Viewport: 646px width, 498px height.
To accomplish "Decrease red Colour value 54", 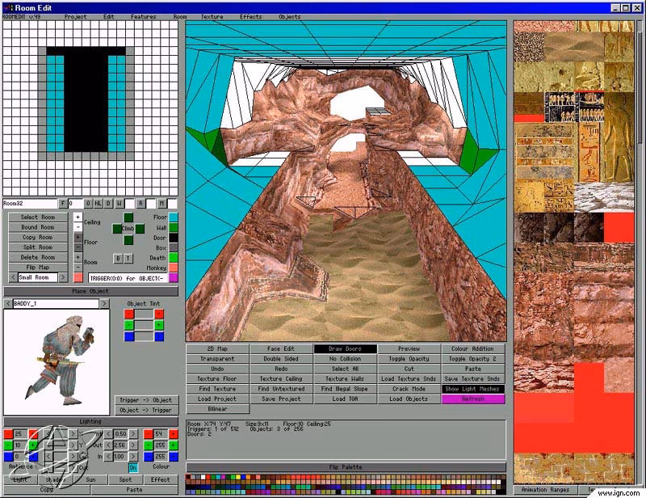I will pyautogui.click(x=148, y=433).
